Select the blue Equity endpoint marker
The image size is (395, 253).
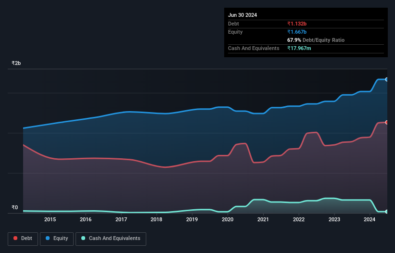point(387,79)
